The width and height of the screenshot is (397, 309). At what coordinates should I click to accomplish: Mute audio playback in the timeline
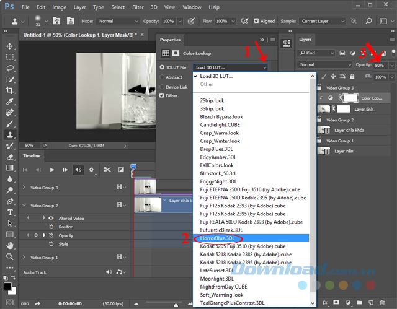(78, 170)
